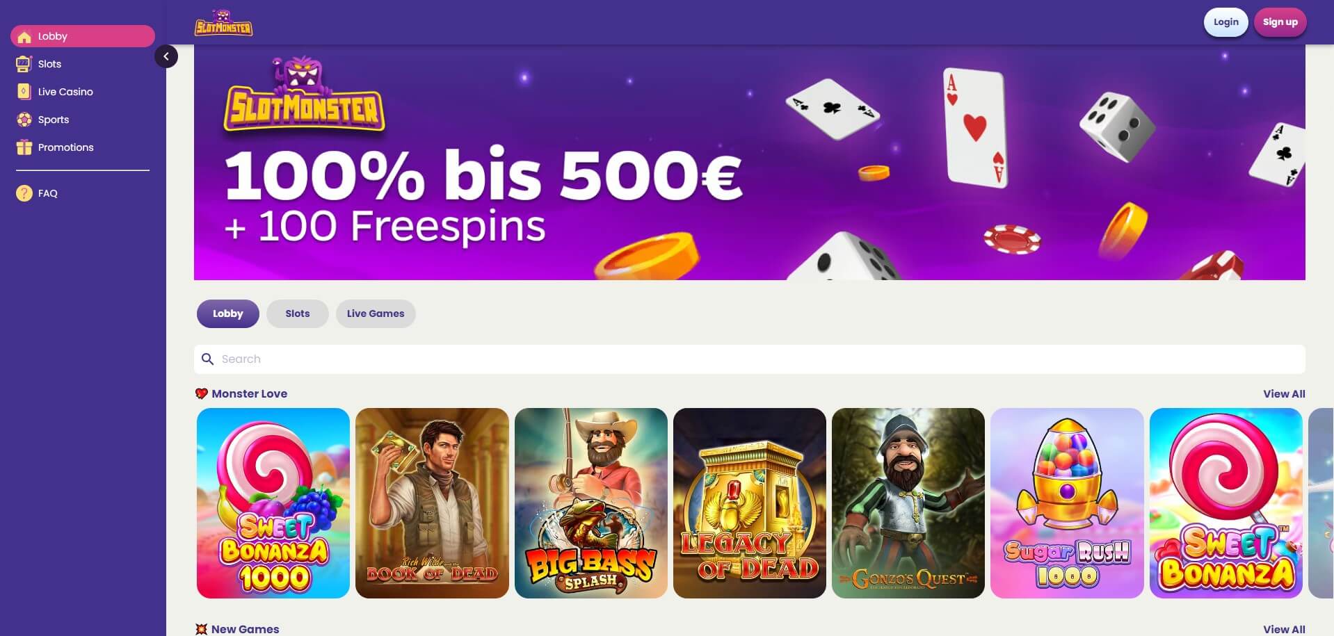
Task: Open Live Casino via its card icon
Action: [24, 92]
